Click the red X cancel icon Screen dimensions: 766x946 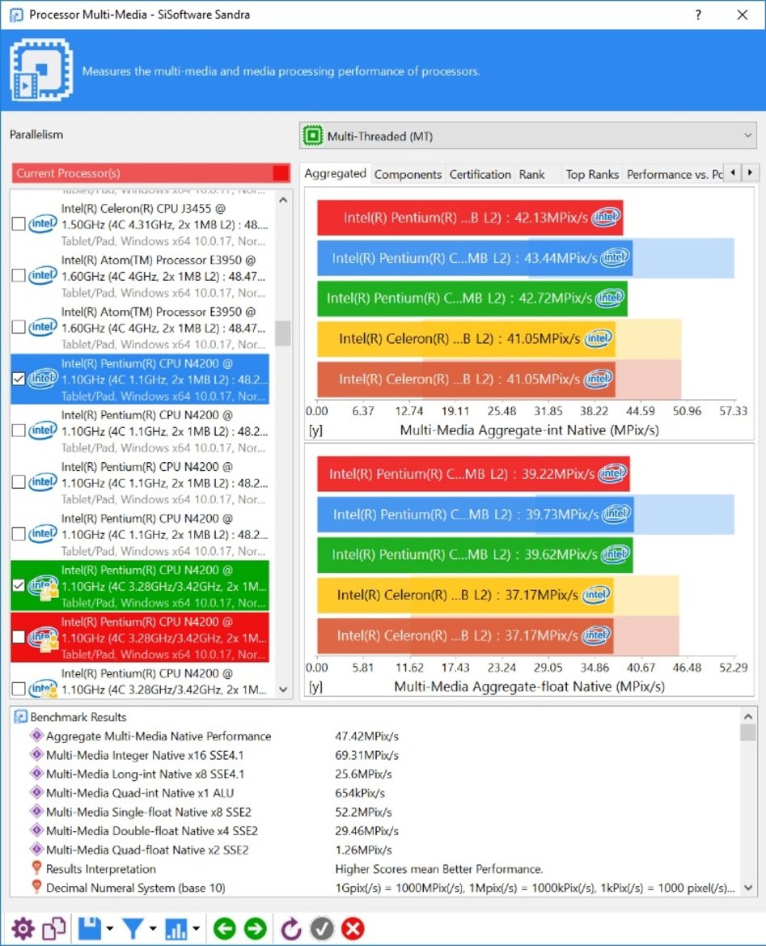[x=353, y=928]
